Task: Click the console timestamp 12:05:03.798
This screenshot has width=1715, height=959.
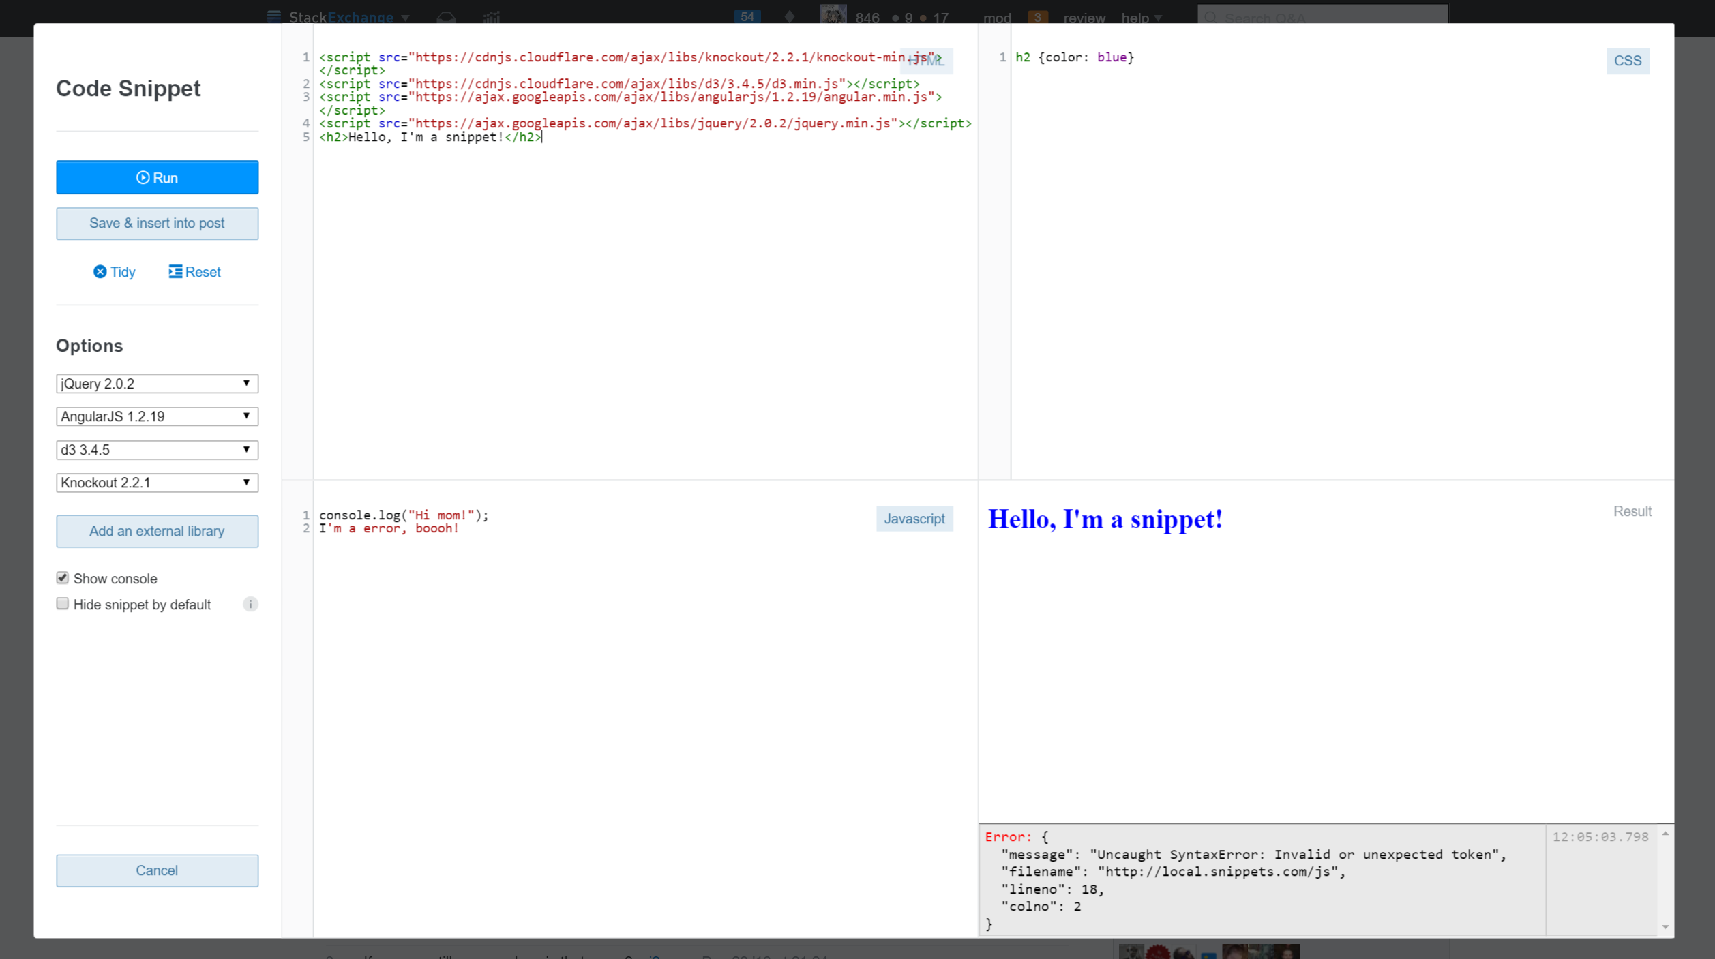Action: tap(1600, 837)
